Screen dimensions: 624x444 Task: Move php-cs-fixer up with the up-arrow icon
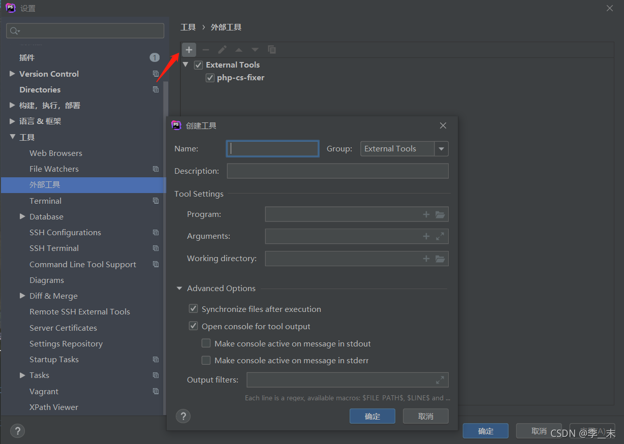238,49
